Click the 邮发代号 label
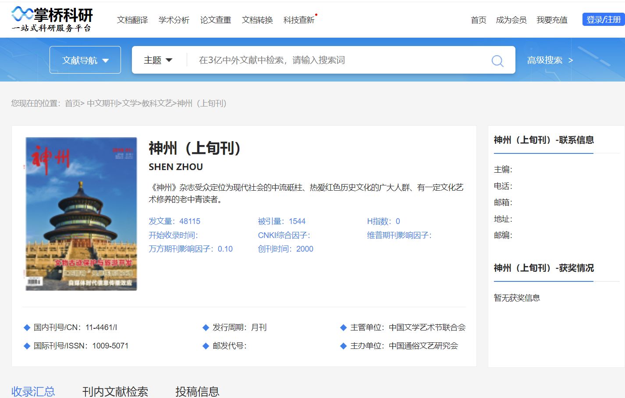625x398 pixels. [x=230, y=346]
